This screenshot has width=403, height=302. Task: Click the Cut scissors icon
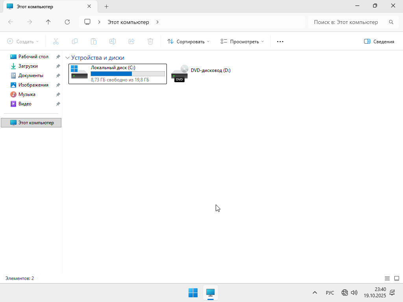(55, 41)
